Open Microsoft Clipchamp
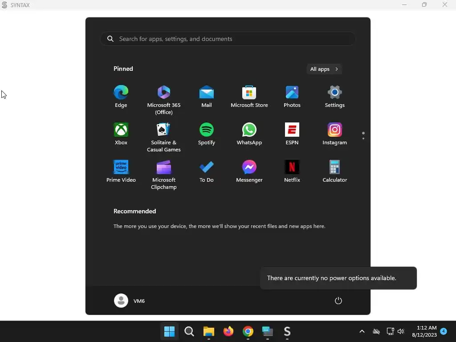This screenshot has height=342, width=456. [164, 175]
